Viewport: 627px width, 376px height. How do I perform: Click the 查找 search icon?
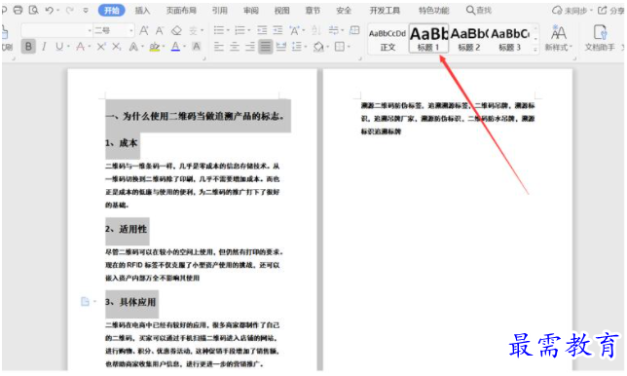[x=470, y=10]
